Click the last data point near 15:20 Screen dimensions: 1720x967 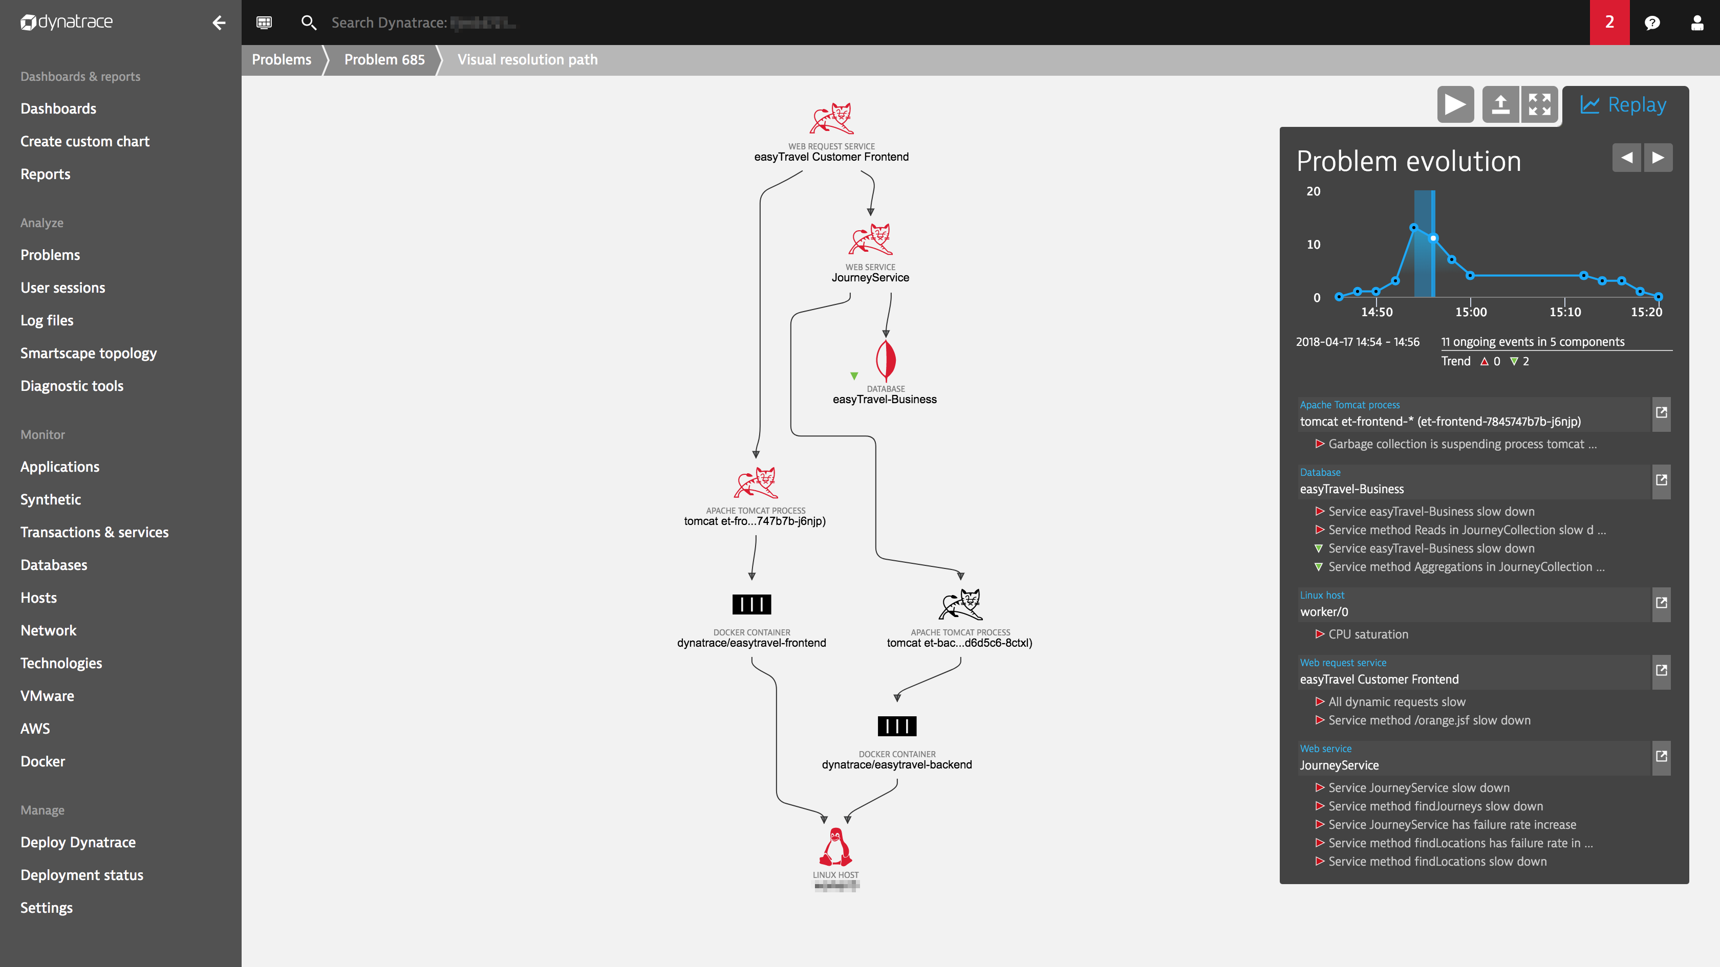(1659, 296)
